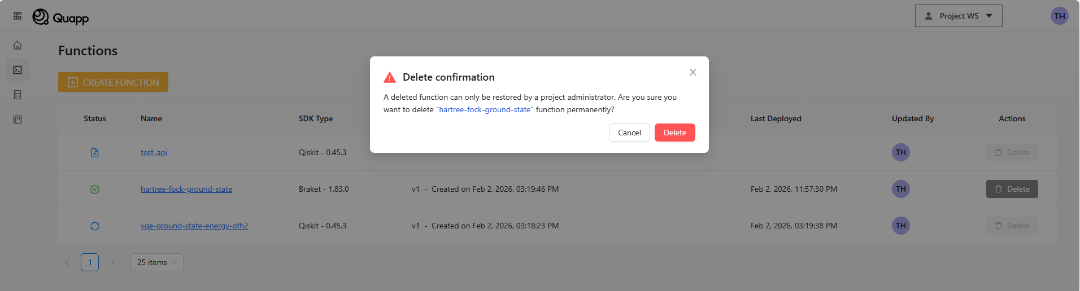Click the Quapp logo
1080x291 pixels.
click(61, 17)
